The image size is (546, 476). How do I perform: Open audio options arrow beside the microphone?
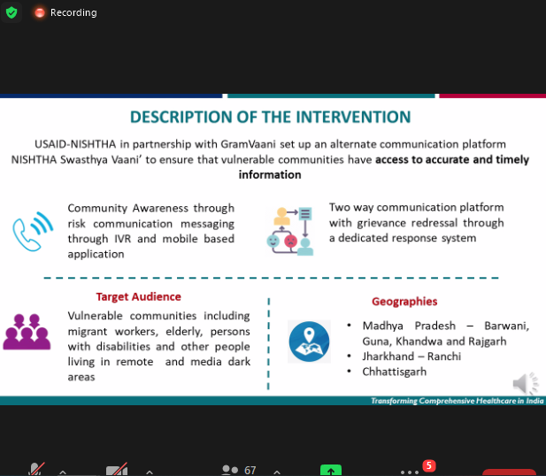point(63,472)
